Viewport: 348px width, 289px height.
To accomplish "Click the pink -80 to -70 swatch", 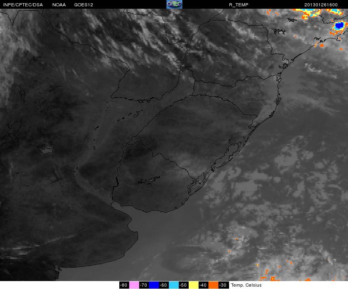I will (134, 285).
